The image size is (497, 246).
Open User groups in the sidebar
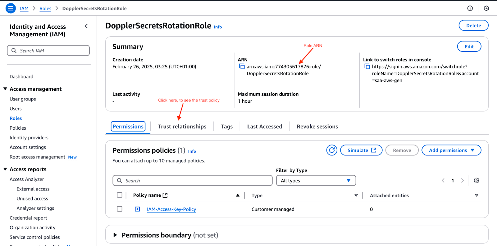23,99
